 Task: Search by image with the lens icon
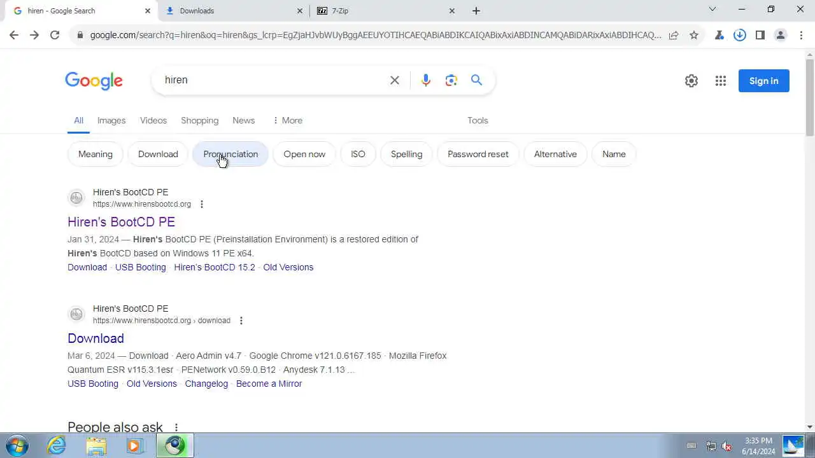(x=451, y=80)
